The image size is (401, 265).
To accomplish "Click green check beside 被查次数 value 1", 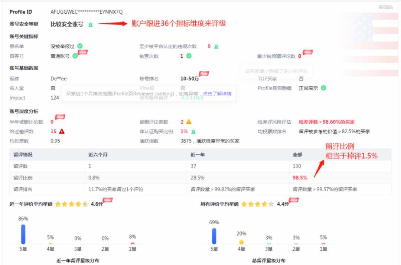I will (x=189, y=56).
